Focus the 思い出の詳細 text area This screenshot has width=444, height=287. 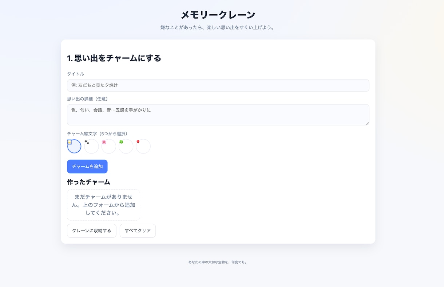(x=218, y=115)
